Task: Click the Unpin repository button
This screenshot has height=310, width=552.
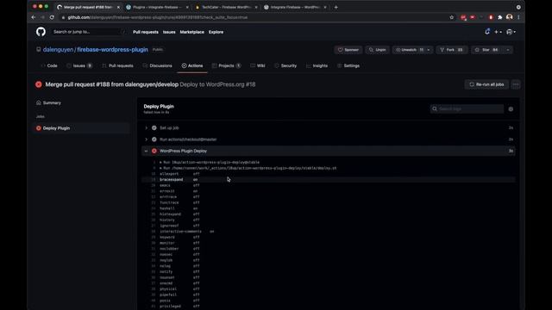Action: [378, 50]
